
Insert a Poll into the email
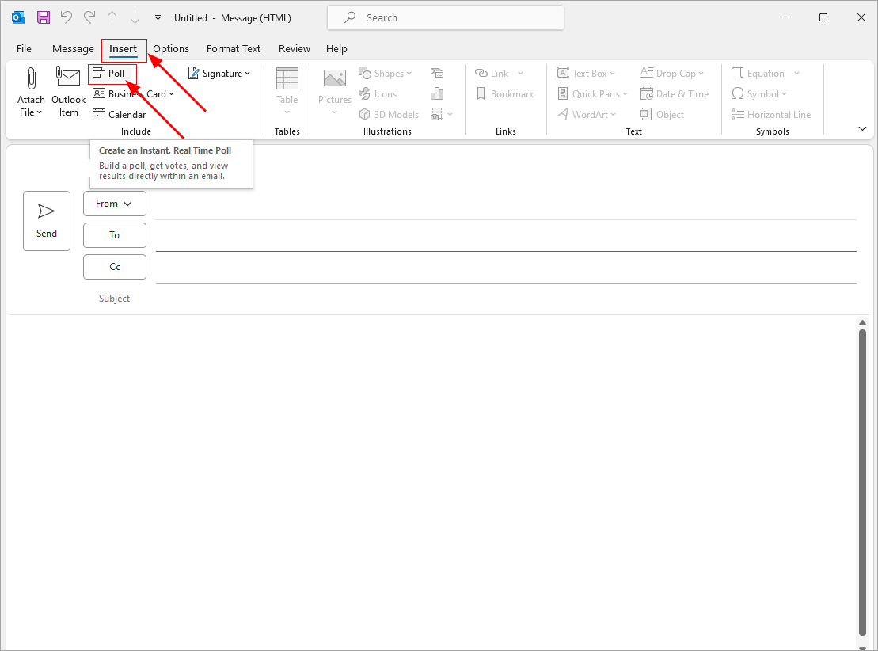pyautogui.click(x=112, y=74)
